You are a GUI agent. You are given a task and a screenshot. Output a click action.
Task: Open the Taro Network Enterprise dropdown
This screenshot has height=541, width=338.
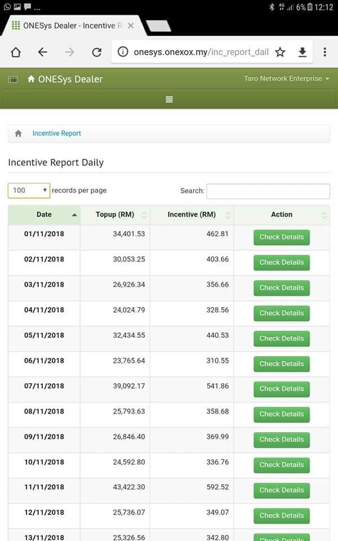click(286, 78)
